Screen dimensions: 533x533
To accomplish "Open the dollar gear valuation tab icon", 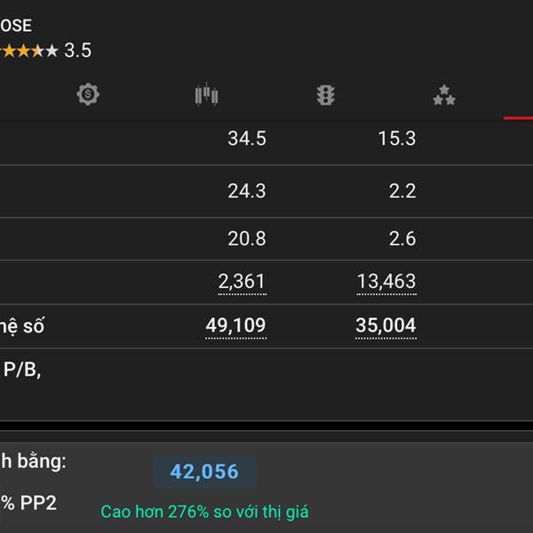I will (x=88, y=94).
